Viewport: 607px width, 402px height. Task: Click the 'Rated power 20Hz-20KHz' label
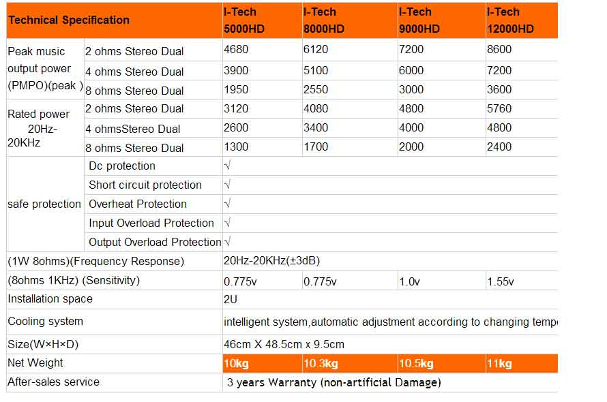[x=38, y=128]
